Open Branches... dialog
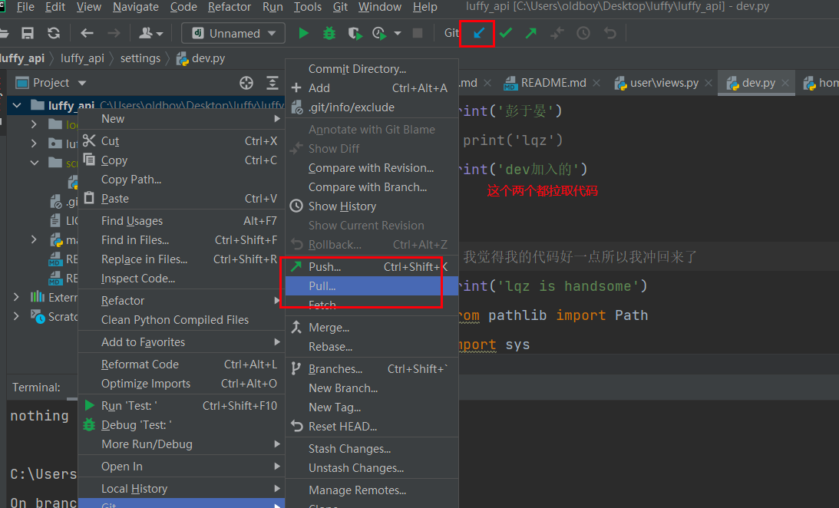 [372, 369]
